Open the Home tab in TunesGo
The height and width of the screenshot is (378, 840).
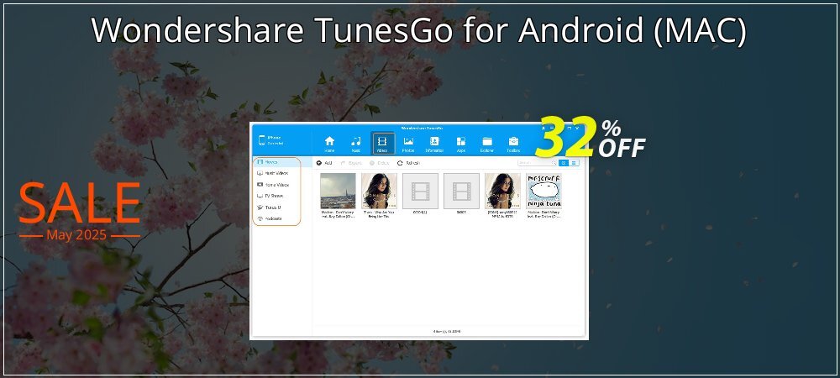point(329,144)
